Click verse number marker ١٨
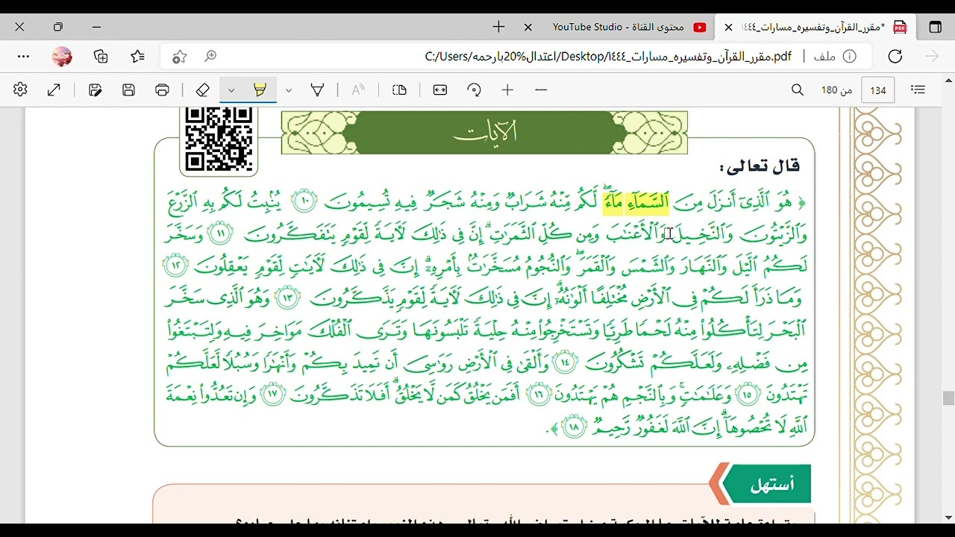Image resolution: width=955 pixels, height=537 pixels. 574,427
